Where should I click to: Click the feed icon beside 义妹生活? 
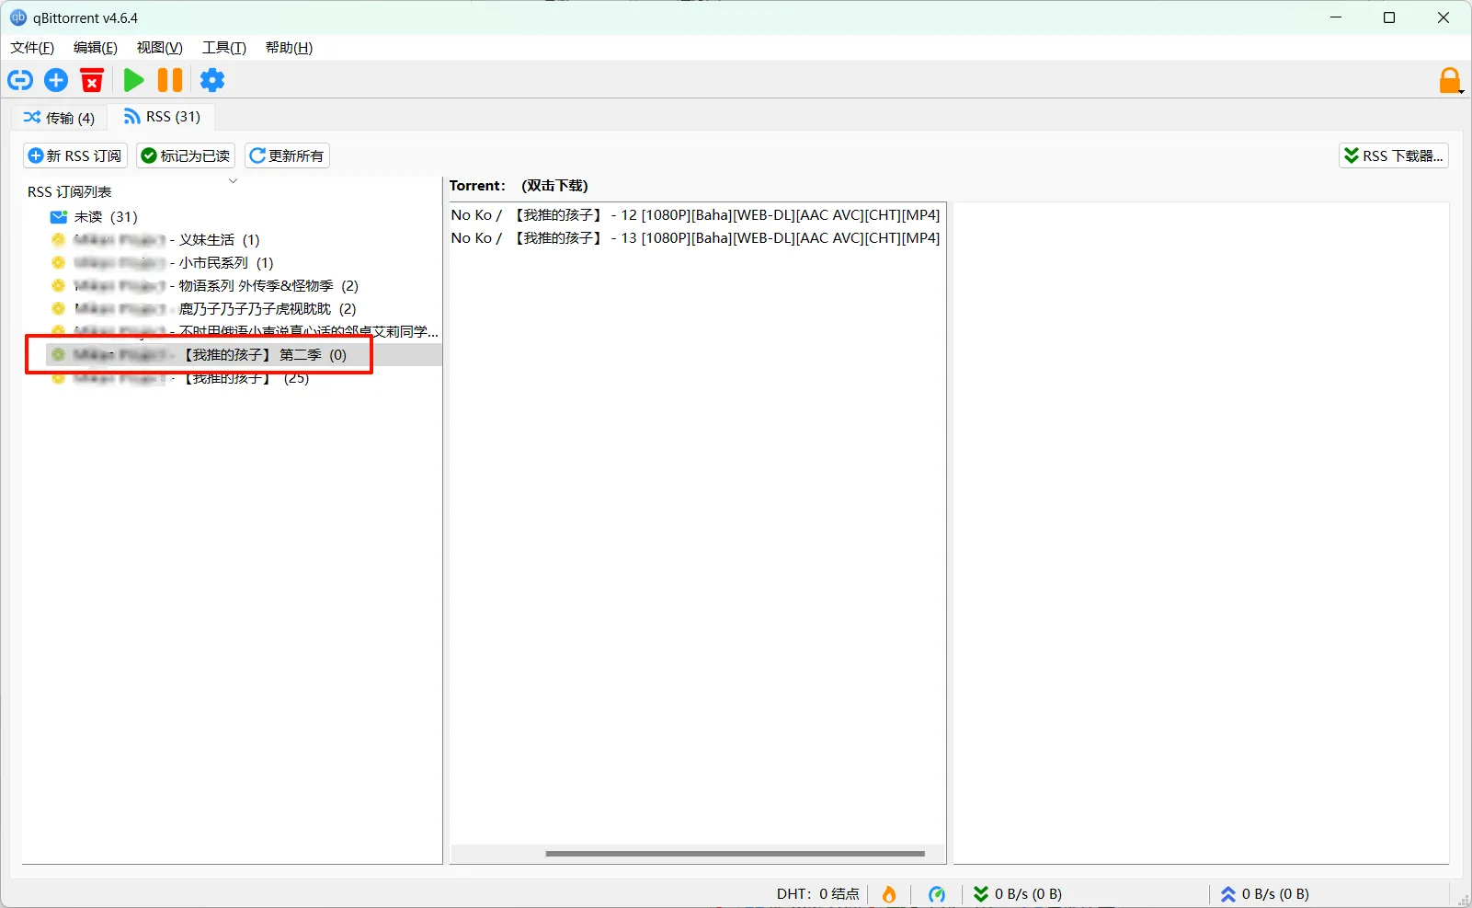[x=58, y=240]
